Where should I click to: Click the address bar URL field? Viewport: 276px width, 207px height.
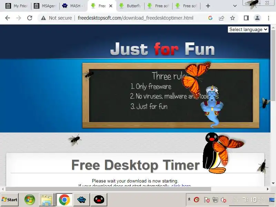(136, 18)
